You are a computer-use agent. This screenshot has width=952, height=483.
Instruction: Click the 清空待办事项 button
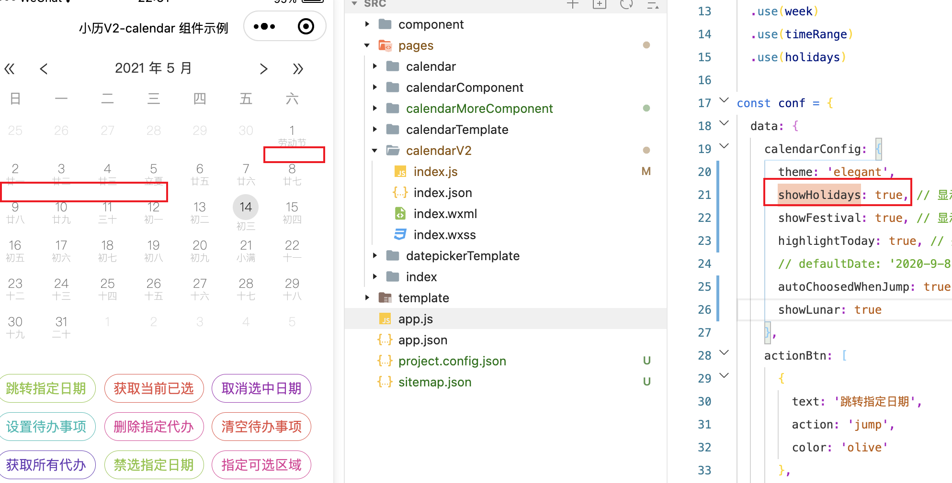tap(261, 427)
